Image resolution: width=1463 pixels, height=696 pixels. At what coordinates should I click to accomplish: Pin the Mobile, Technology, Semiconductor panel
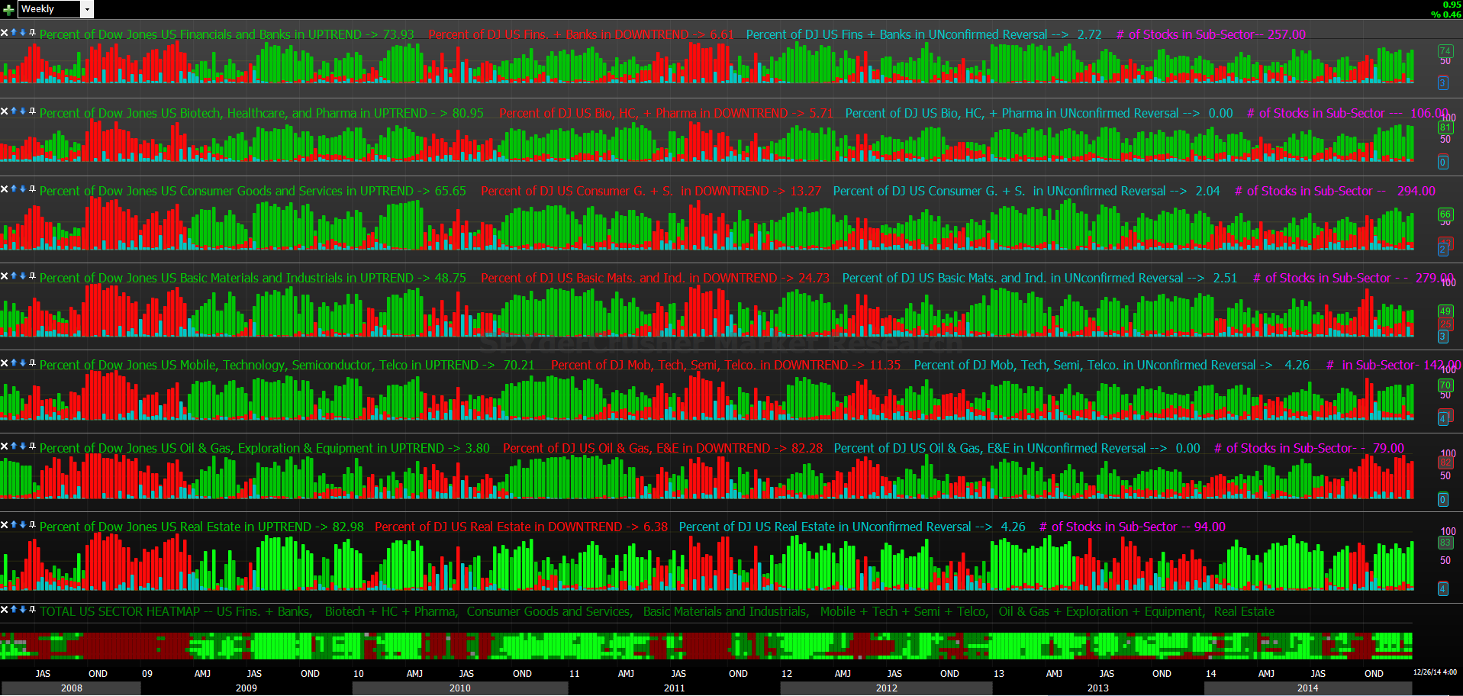click(x=32, y=363)
